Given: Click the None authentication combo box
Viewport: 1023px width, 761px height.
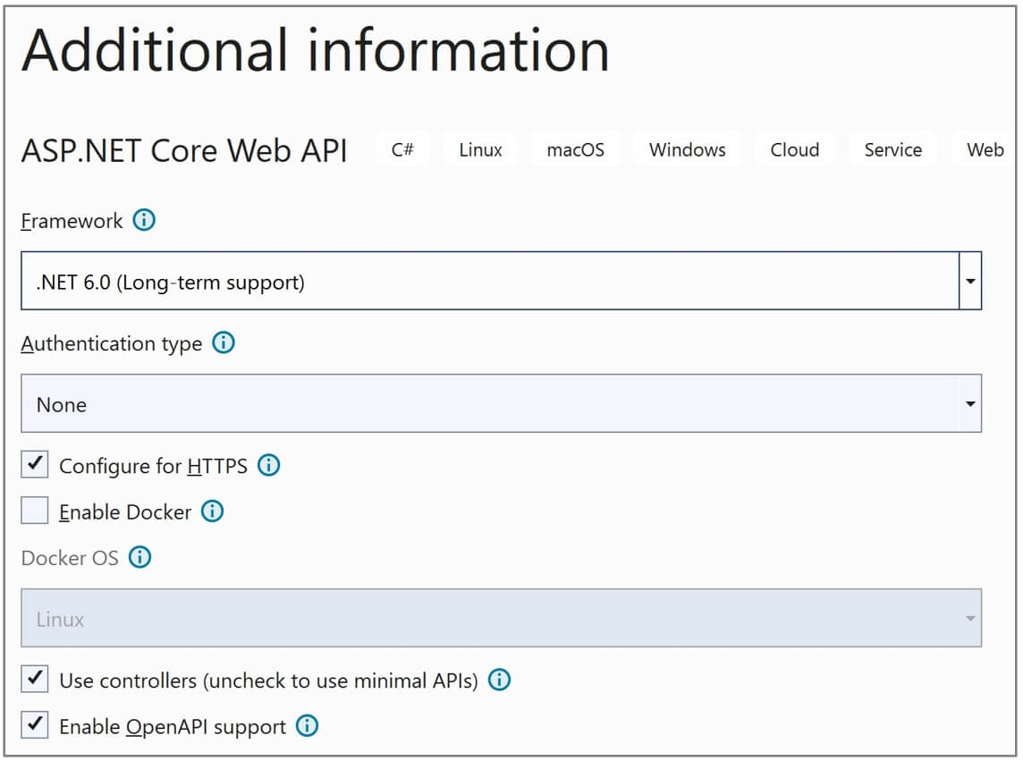Looking at the screenshot, I should (x=501, y=403).
